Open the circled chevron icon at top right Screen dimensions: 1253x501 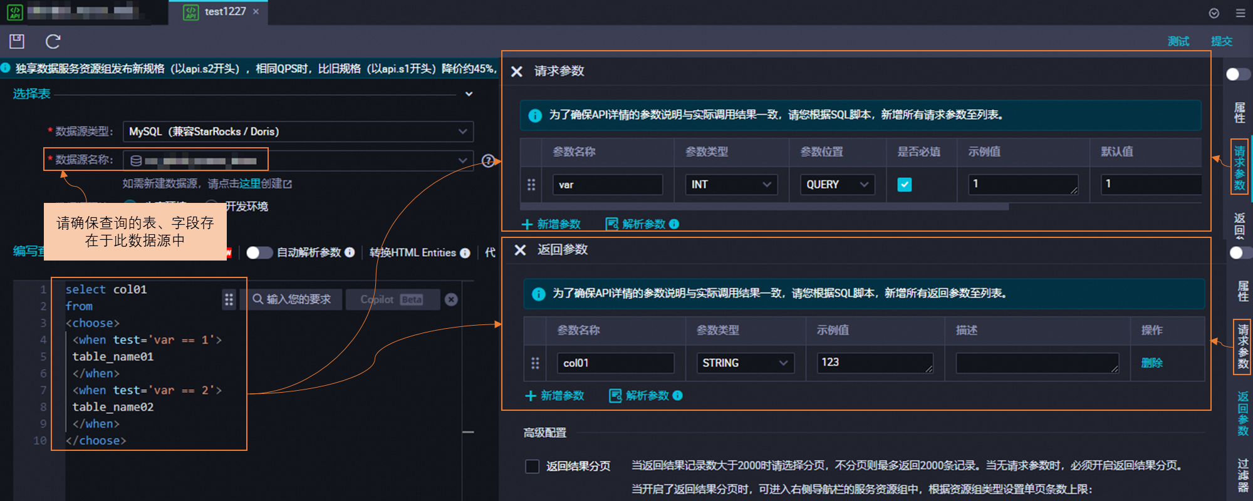tap(1214, 13)
